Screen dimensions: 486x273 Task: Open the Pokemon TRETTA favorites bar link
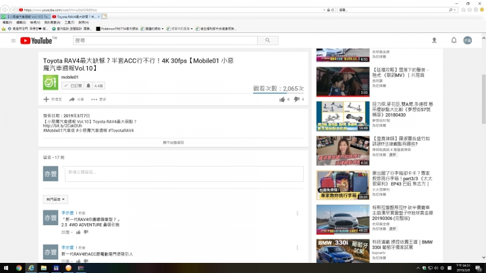(x=117, y=29)
